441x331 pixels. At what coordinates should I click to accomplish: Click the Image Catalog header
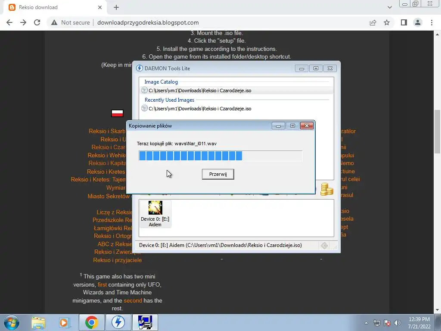click(x=161, y=82)
